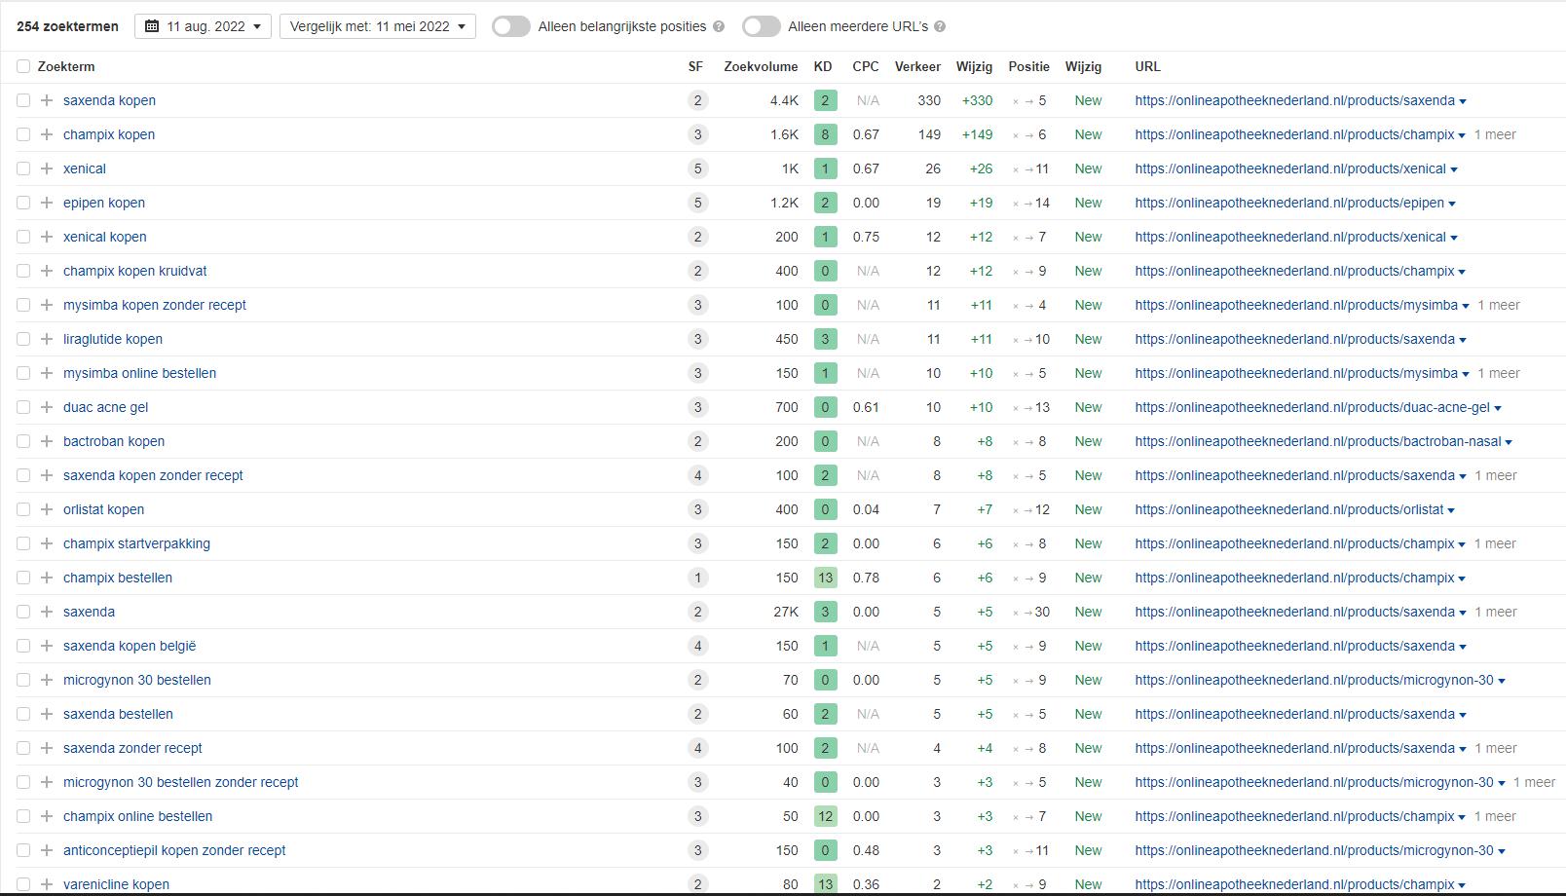1566x896 pixels.
Task: Click plus icon next to orlistat kopen
Action: 46,509
